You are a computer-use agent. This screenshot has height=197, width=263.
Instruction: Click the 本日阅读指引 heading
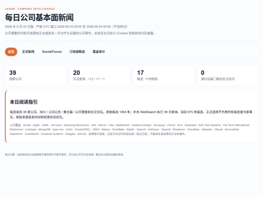click(x=24, y=102)
